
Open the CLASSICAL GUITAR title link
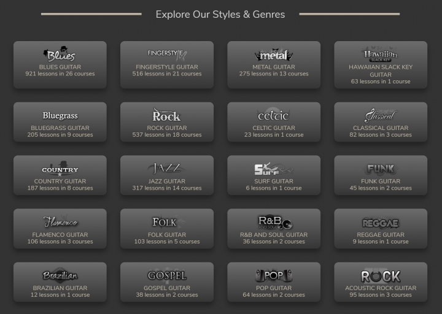click(381, 128)
